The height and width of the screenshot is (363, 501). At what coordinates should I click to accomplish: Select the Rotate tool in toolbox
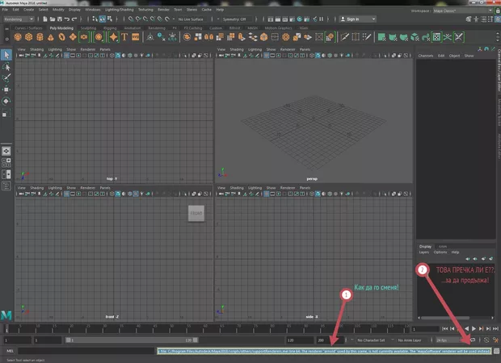click(6, 101)
